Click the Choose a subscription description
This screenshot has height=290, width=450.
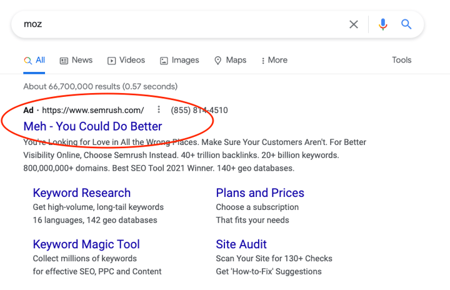point(257,207)
